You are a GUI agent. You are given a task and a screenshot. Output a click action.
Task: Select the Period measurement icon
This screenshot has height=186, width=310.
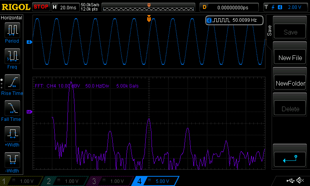pyautogui.click(x=12, y=31)
